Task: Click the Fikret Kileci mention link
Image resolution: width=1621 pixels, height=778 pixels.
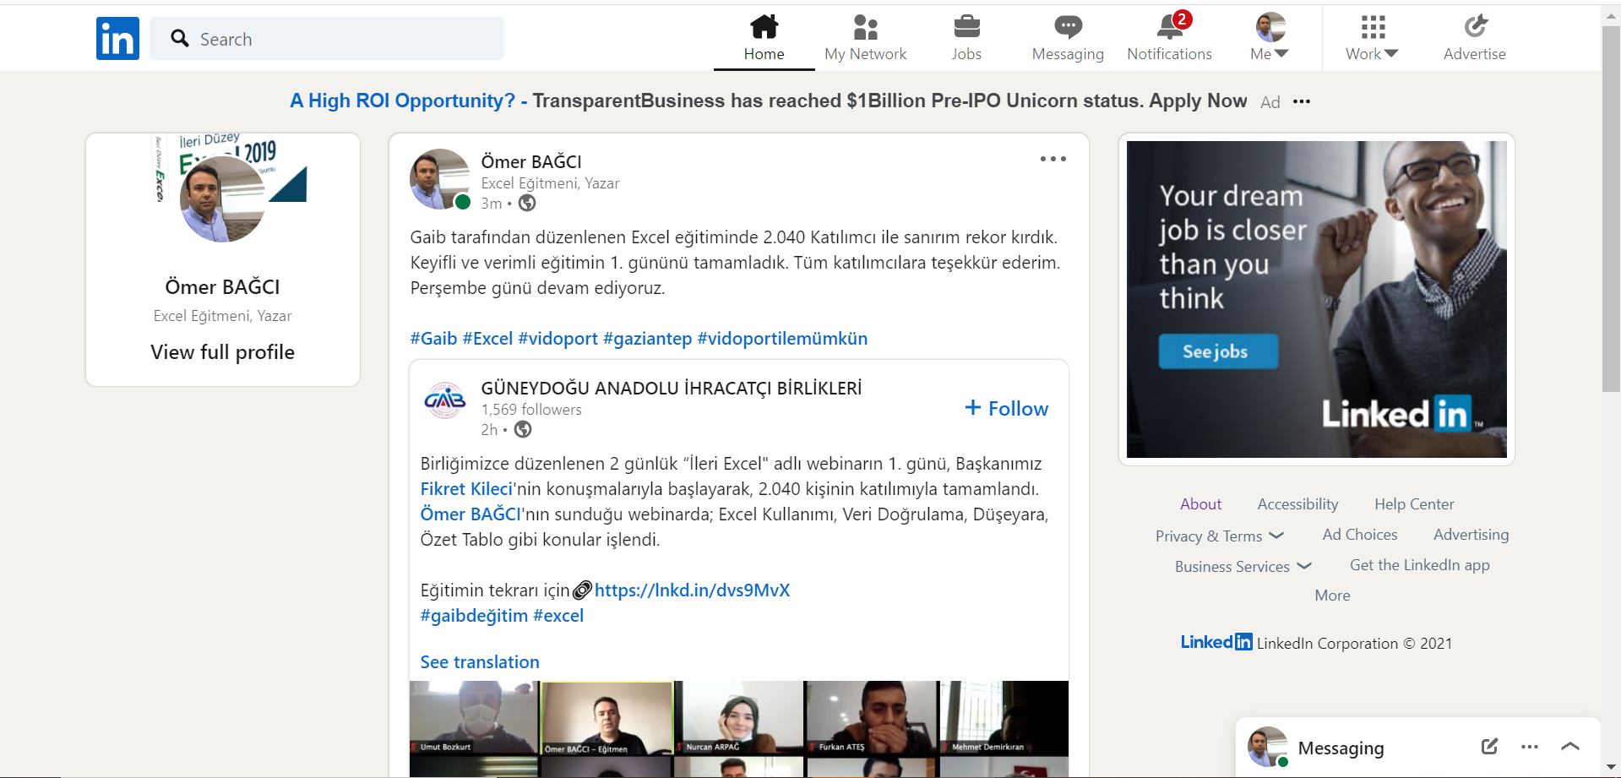Action: click(466, 489)
